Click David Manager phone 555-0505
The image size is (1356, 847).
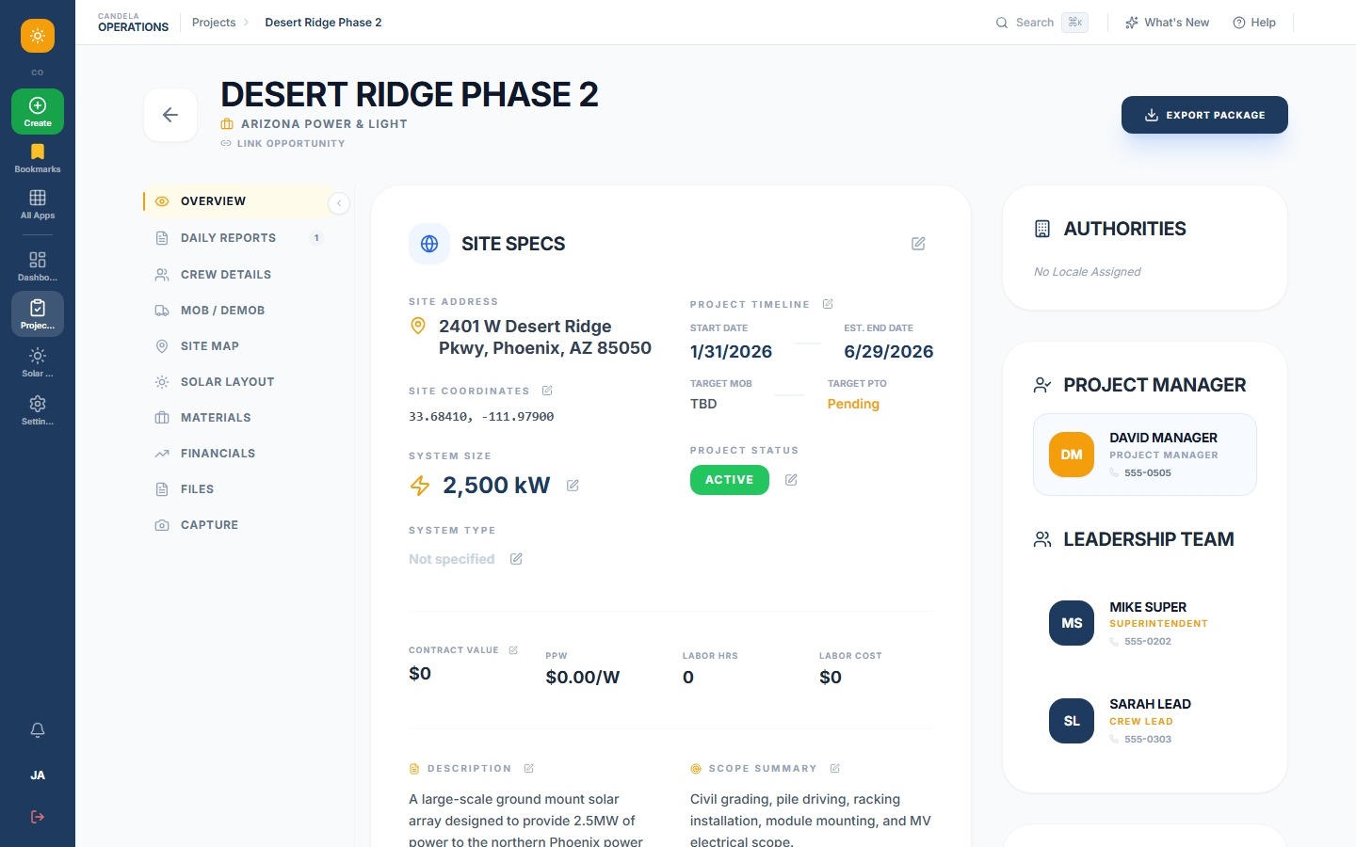point(1140,473)
